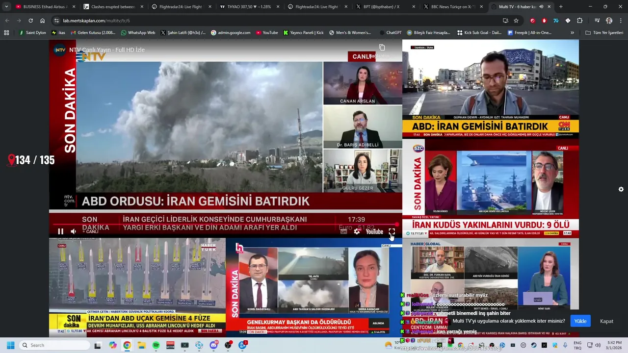This screenshot has width=628, height=353.
Task: Expand more bookmarks chevron
Action: pos(572,32)
